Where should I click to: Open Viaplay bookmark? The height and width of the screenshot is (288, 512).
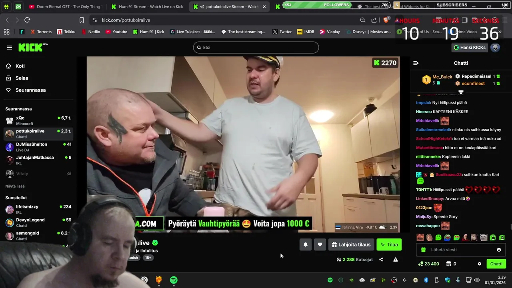pos(330,32)
